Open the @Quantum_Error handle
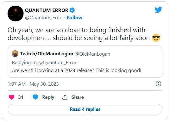170x122 pixels. [44, 18]
